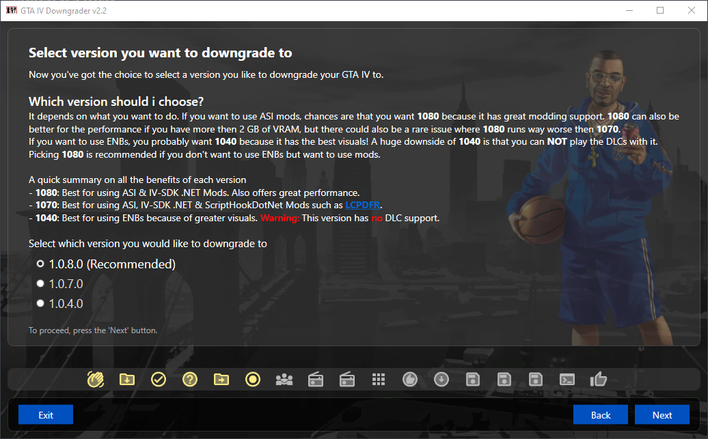This screenshot has height=439, width=708.
Task: Click the middle gray floppy disk save icon
Action: pyautogui.click(x=504, y=380)
